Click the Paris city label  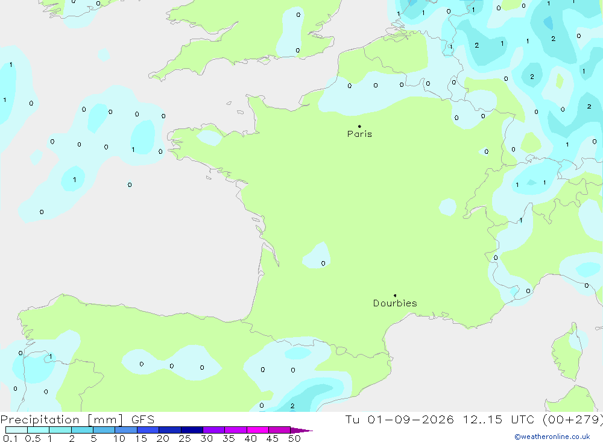click(359, 134)
